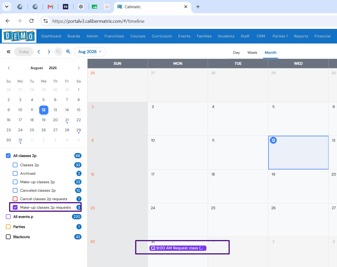This screenshot has height=267, width=337.
Task: Switch to Week view
Action: coord(252,52)
